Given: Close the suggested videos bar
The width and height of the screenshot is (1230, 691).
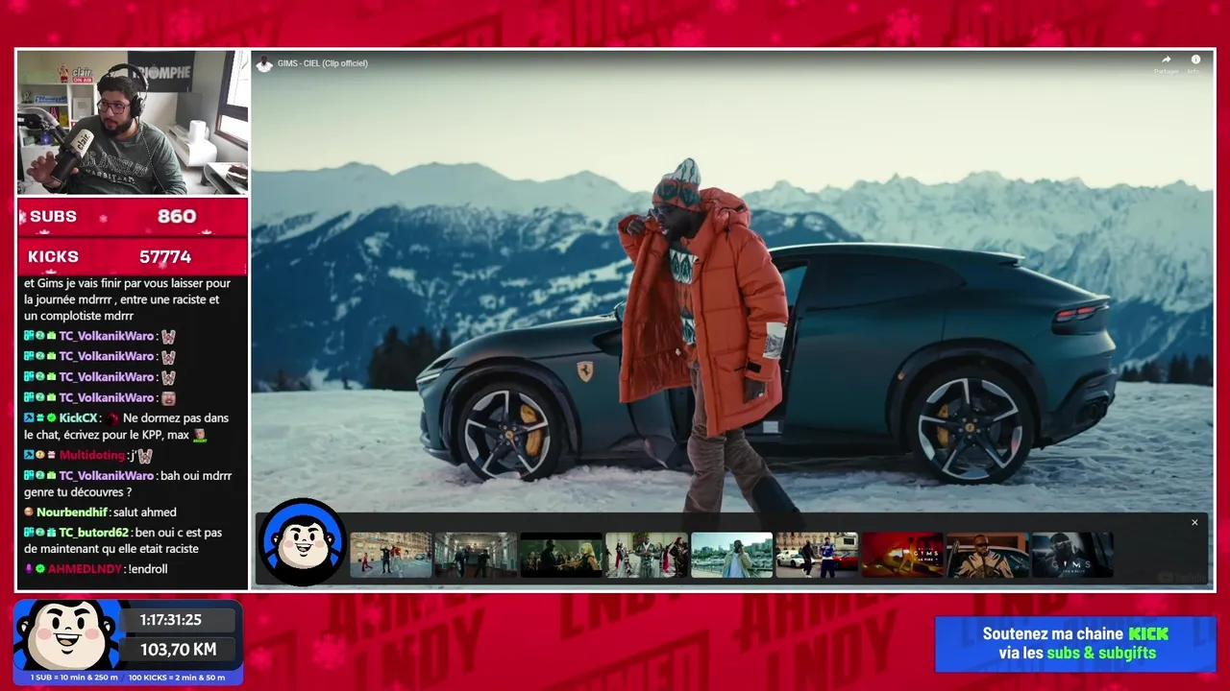Looking at the screenshot, I should 1194,522.
